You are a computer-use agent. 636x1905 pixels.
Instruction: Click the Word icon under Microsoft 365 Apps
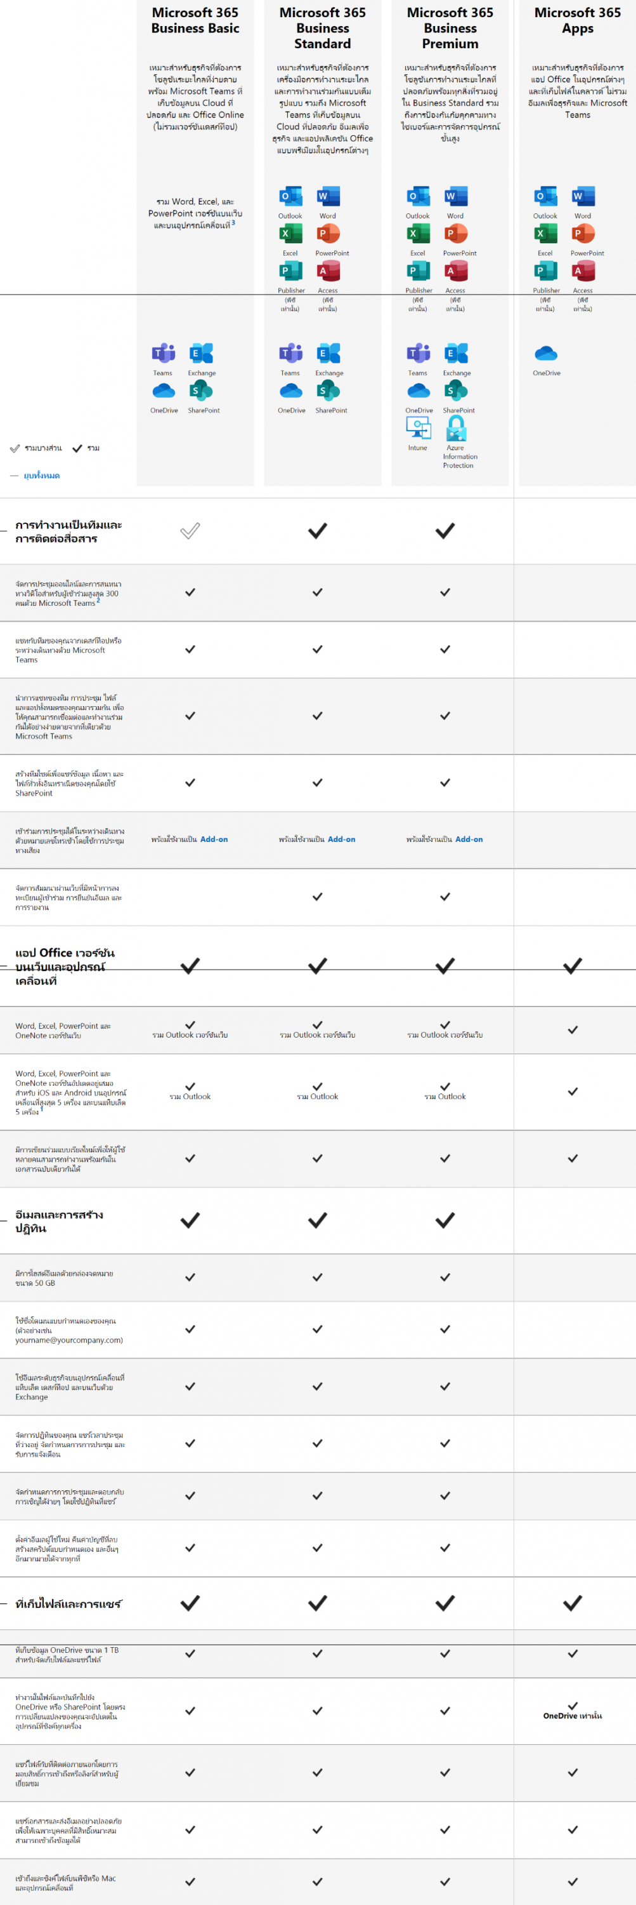(583, 197)
